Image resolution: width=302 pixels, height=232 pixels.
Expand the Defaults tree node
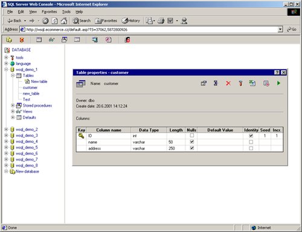(13, 118)
